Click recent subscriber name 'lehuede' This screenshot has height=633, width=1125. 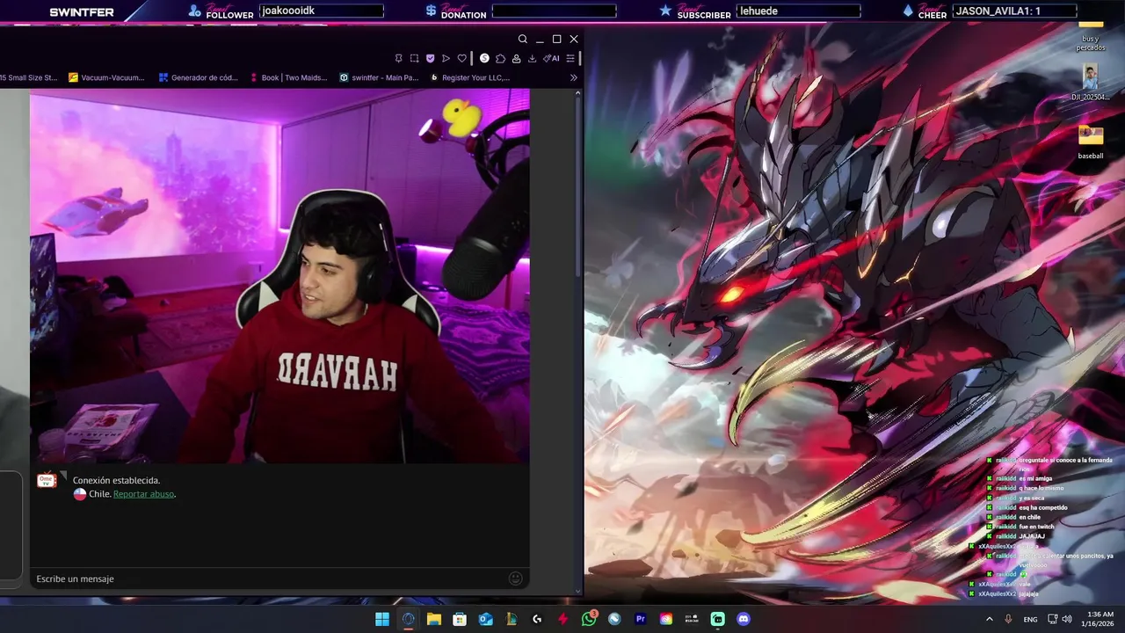[798, 11]
